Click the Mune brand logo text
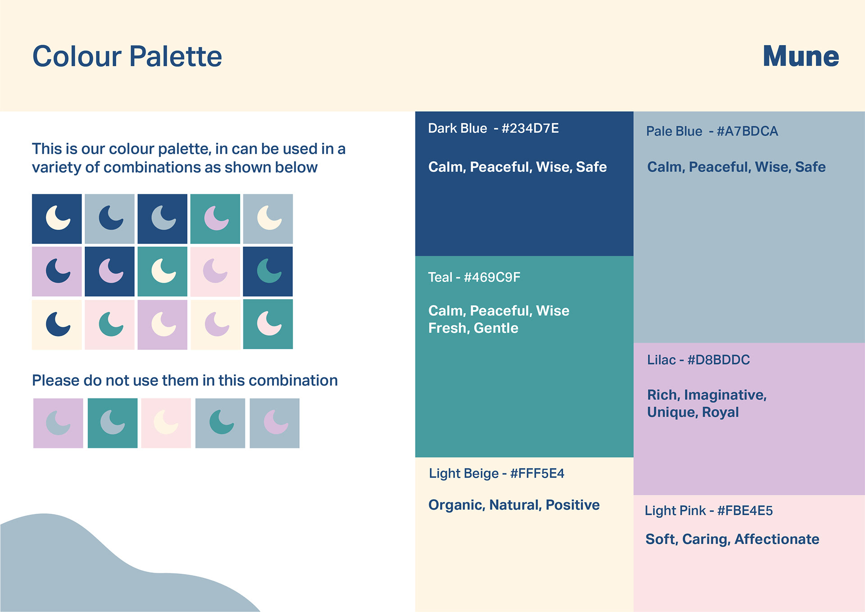 pos(801,56)
